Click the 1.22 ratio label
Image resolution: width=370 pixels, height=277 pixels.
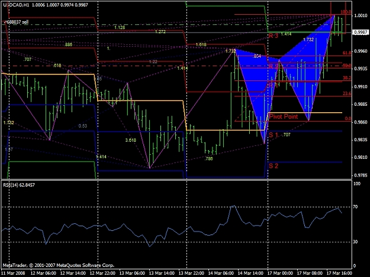click(153, 61)
